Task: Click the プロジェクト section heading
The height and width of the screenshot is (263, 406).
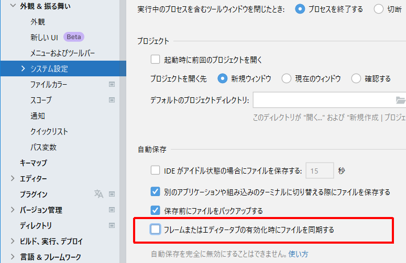Action: pos(153,41)
